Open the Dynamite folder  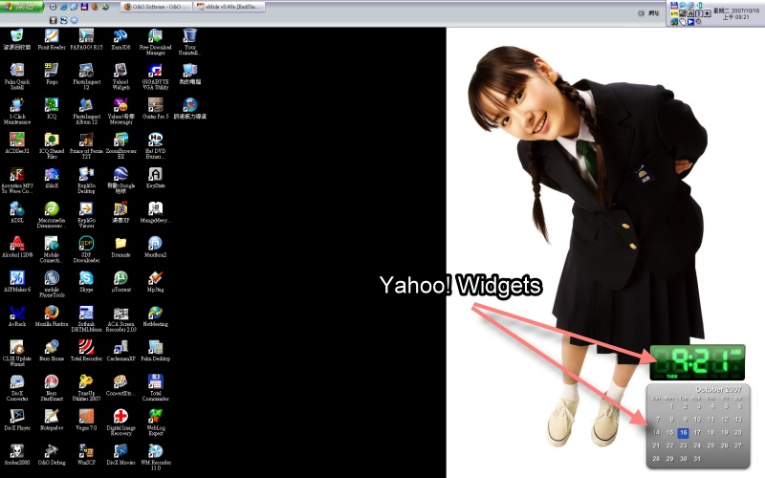pyautogui.click(x=120, y=247)
